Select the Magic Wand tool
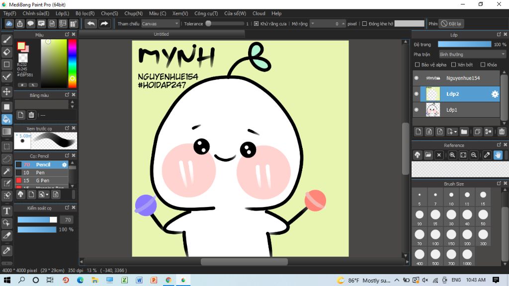 (7, 171)
